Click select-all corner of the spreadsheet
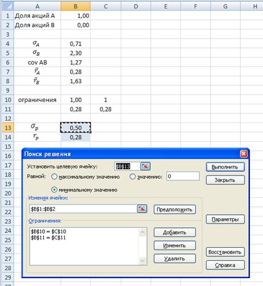263x286 pixels. pos(7,6)
